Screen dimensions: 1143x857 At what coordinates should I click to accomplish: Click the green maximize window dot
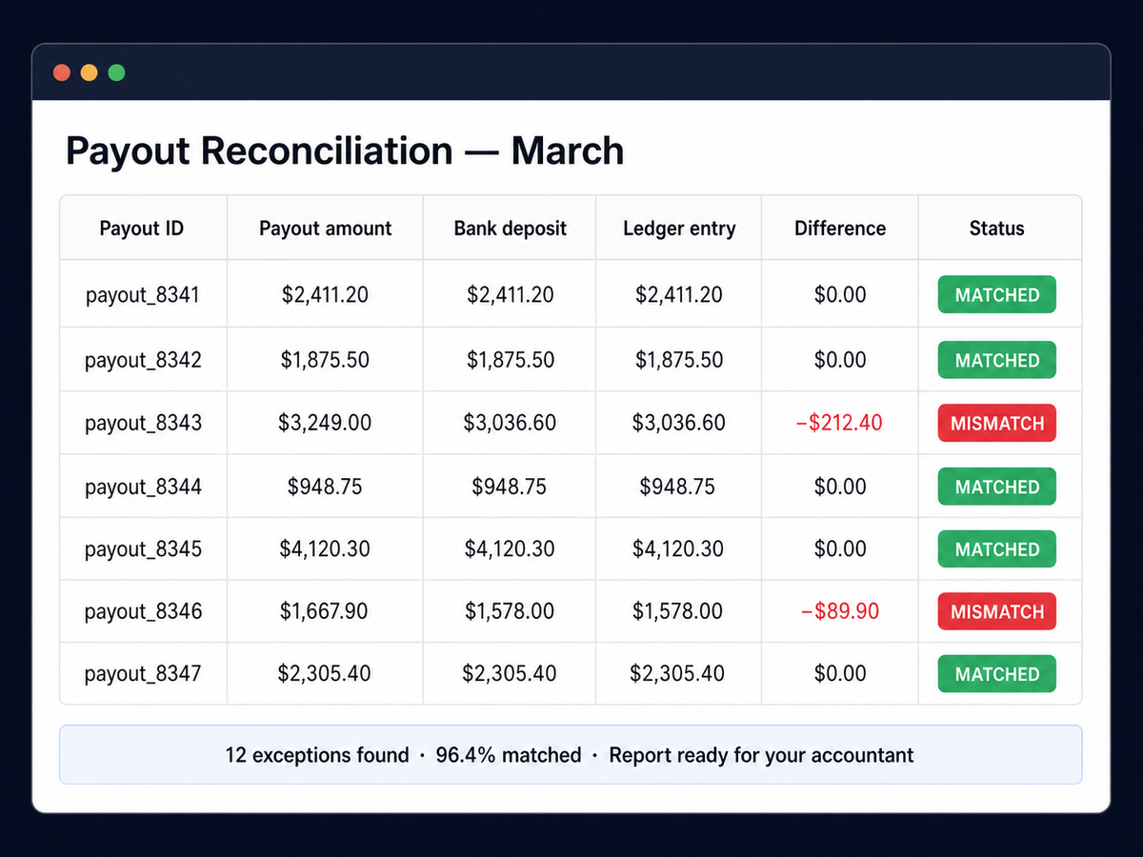click(116, 72)
